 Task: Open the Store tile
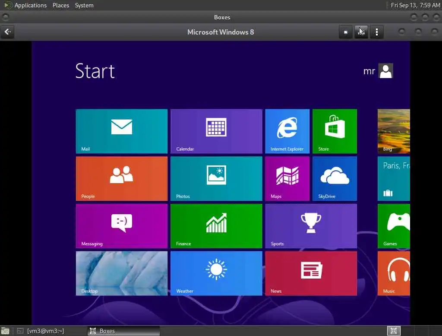[x=335, y=131]
